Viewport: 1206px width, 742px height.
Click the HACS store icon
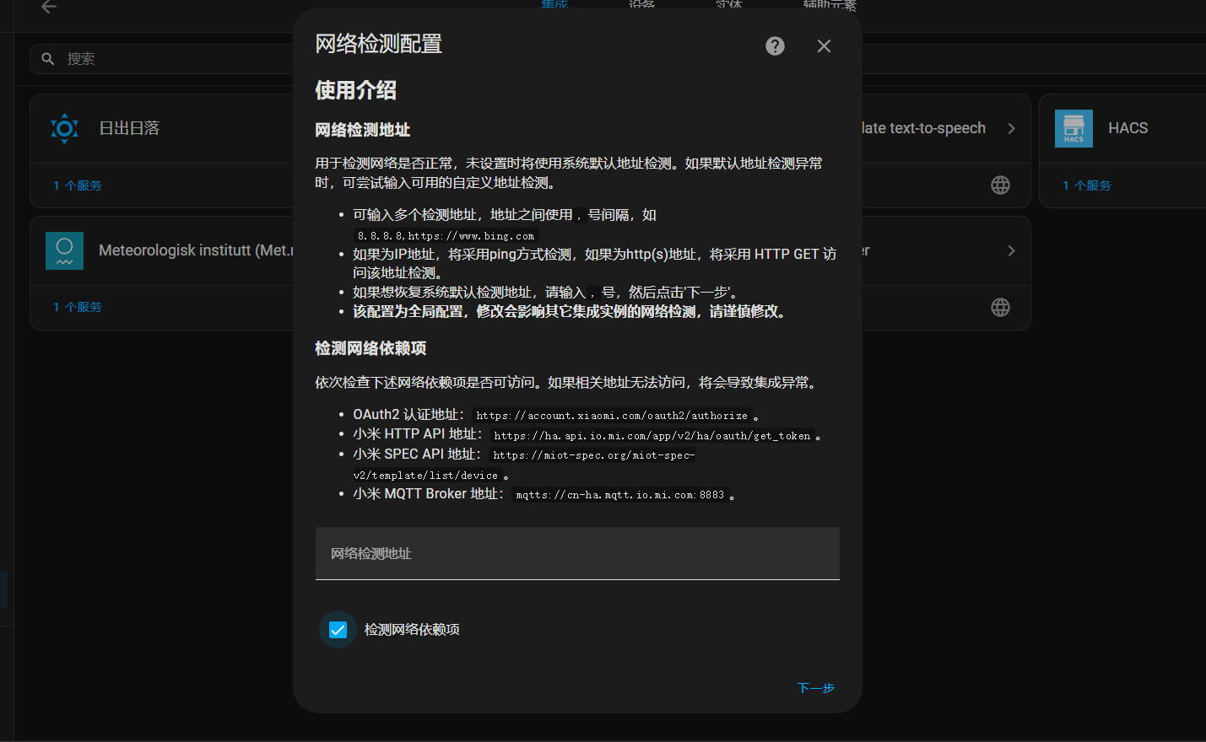[1074, 128]
